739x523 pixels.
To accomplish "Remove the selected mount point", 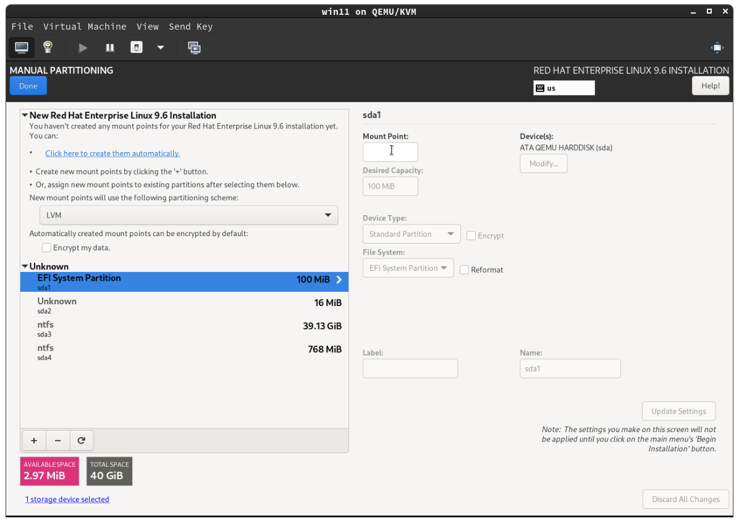I will [58, 441].
